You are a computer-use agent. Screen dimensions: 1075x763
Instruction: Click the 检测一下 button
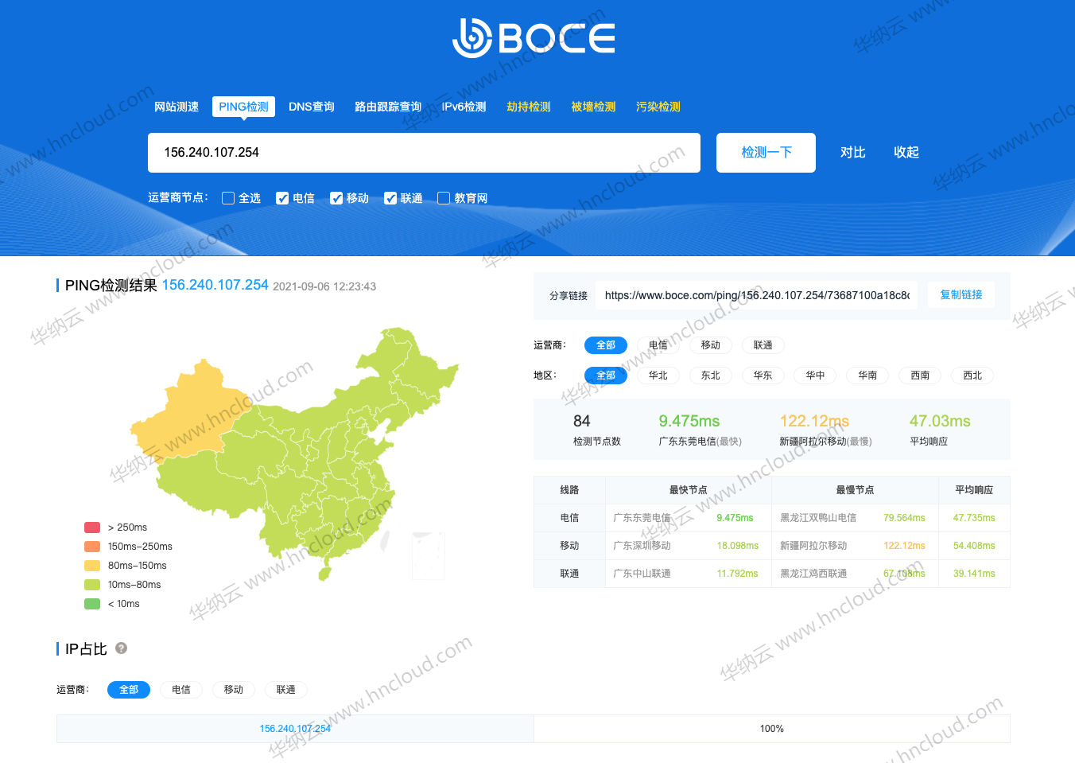click(x=766, y=153)
